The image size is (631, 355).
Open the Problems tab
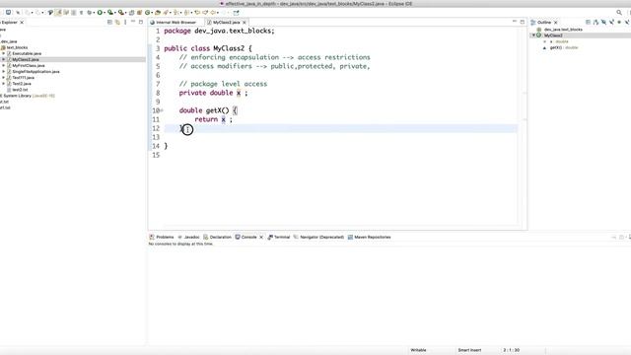tap(162, 237)
